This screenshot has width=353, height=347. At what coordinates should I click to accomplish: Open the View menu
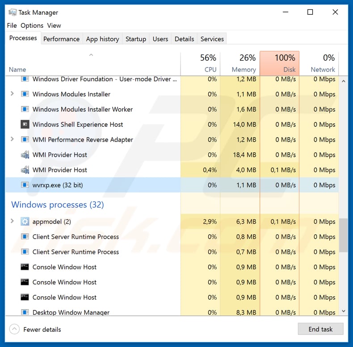click(54, 25)
